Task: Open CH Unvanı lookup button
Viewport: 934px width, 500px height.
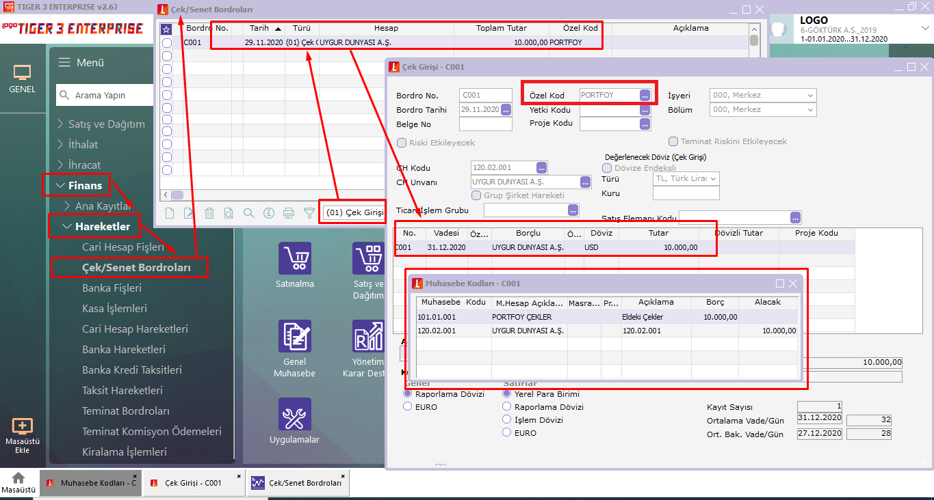Action: click(585, 182)
